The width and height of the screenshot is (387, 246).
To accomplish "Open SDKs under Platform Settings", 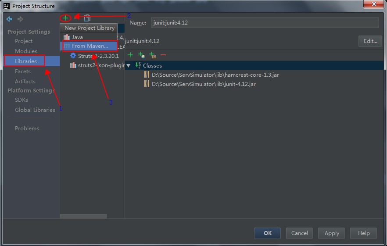I will [21, 100].
